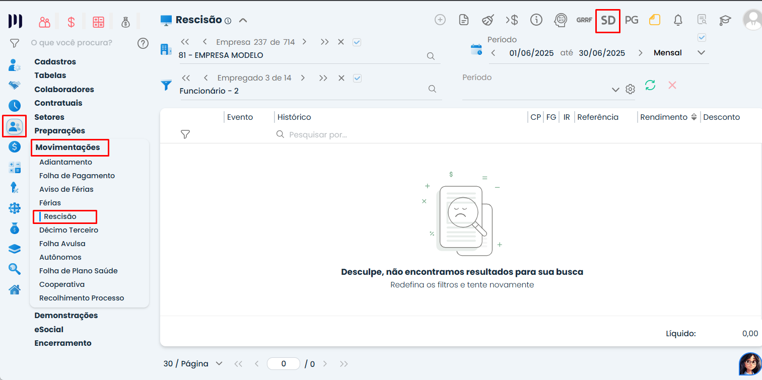Expand the Mensal period type dropdown
The image size is (762, 380).
[701, 53]
